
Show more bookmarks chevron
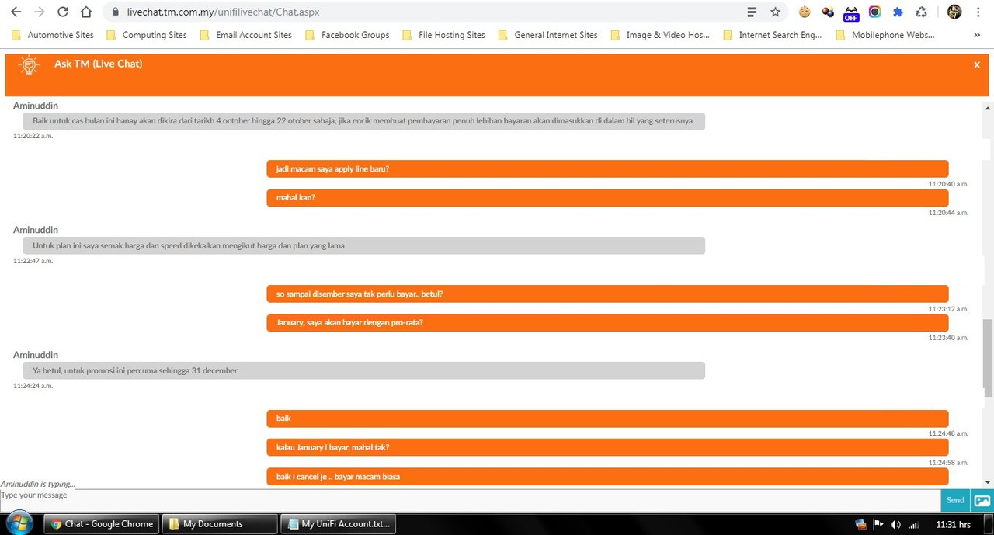977,35
